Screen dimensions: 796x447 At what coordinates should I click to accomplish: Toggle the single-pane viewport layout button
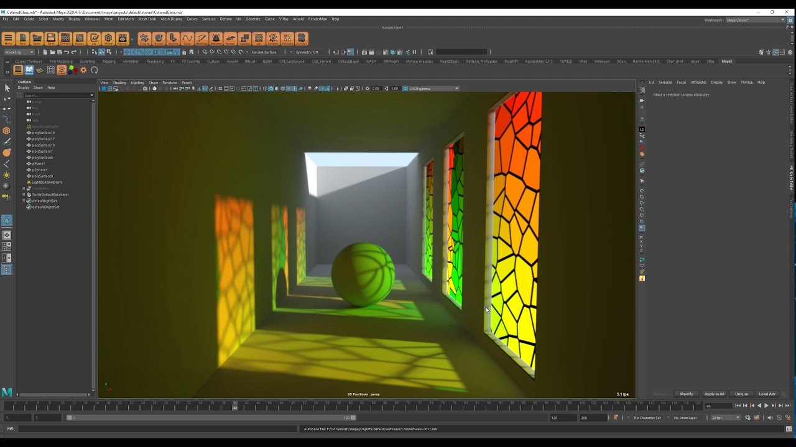7,235
